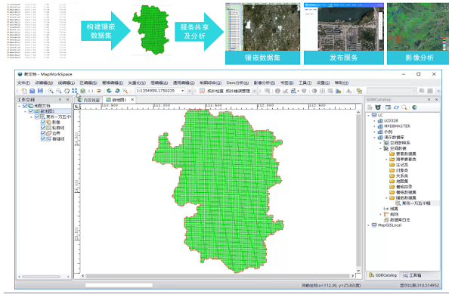449x295 pixels.
Task: Collapse the LC root node
Action: 369,116
